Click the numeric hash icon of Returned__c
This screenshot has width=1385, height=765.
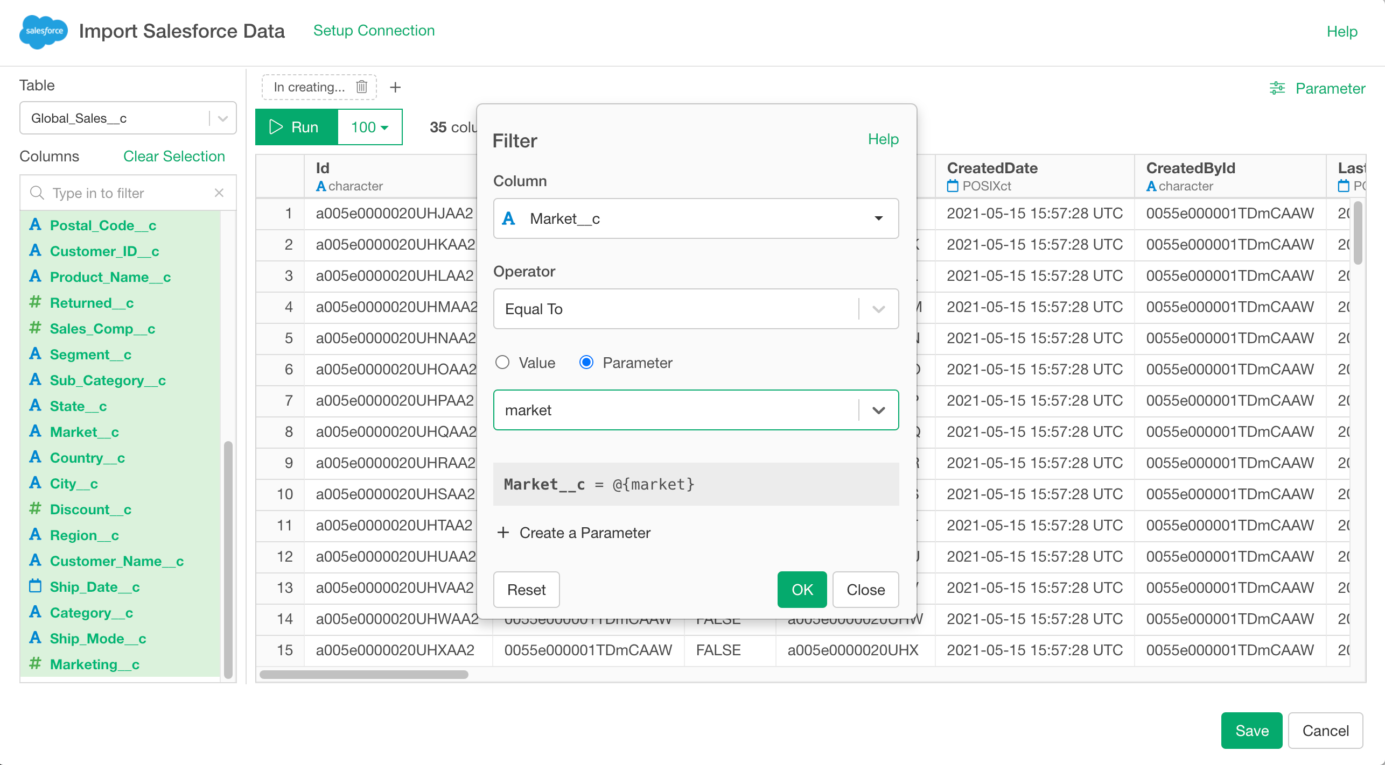click(36, 302)
